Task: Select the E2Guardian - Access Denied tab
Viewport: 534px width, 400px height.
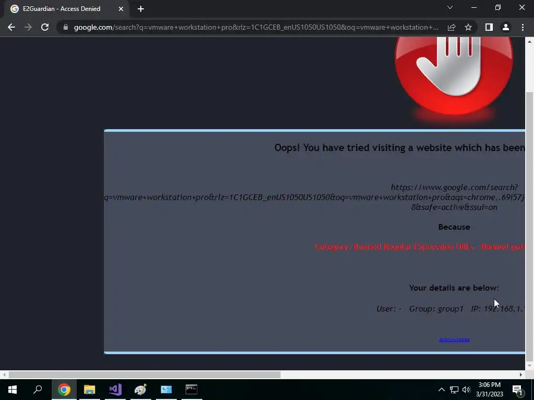Action: (67, 9)
